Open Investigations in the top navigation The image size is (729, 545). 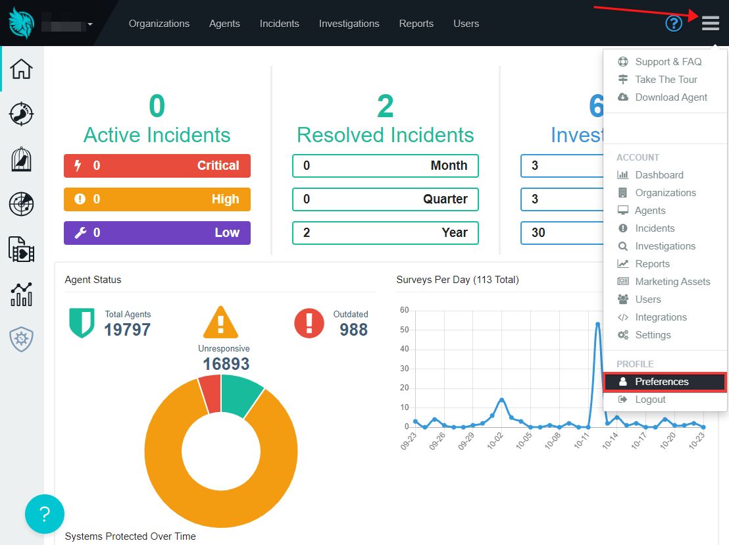click(x=349, y=24)
